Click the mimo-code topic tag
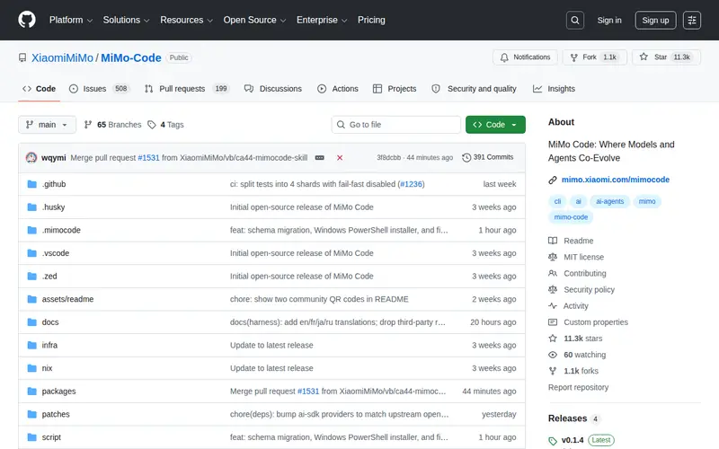Viewport: 719px width, 449px height. (x=571, y=217)
